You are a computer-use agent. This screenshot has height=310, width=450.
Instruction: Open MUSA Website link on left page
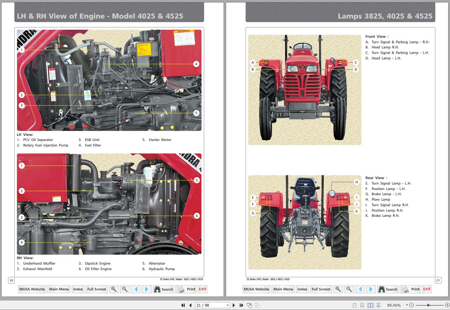point(32,289)
